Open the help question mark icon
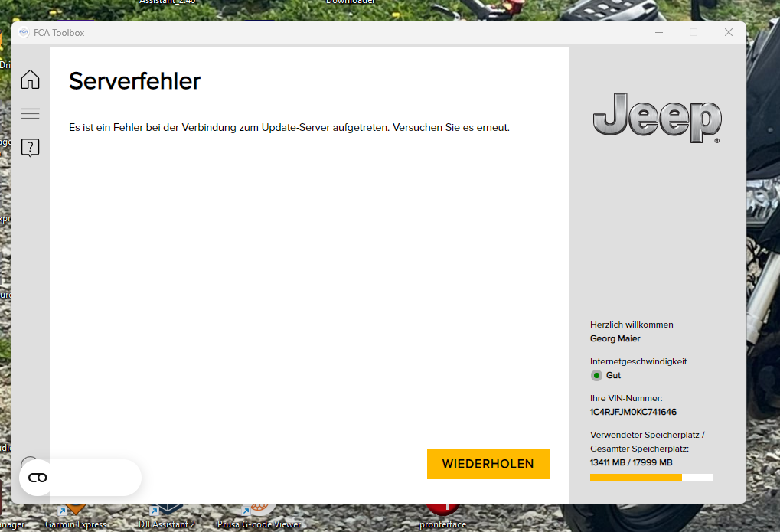 coord(30,148)
